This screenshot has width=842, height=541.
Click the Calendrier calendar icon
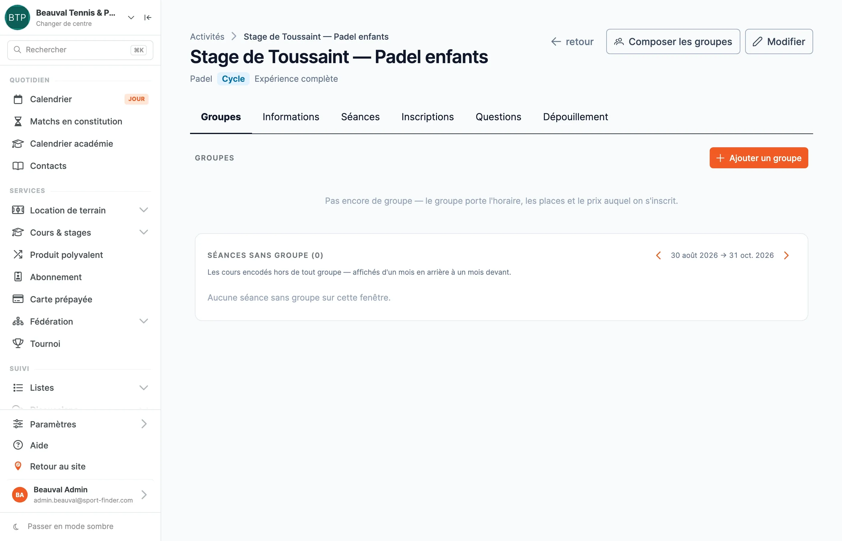(18, 99)
